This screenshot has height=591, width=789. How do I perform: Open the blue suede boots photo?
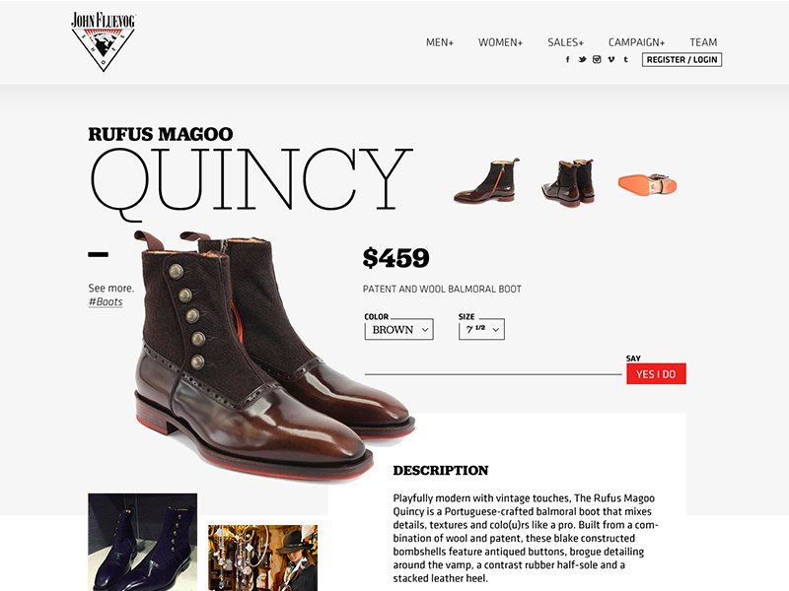[x=142, y=542]
